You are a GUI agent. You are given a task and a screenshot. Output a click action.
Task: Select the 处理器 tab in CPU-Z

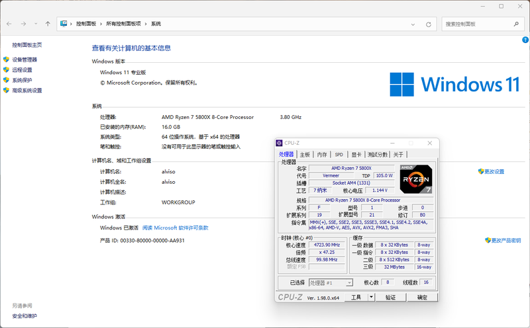point(286,155)
